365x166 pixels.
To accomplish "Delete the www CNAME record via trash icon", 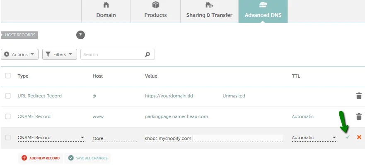I will 359,117.
